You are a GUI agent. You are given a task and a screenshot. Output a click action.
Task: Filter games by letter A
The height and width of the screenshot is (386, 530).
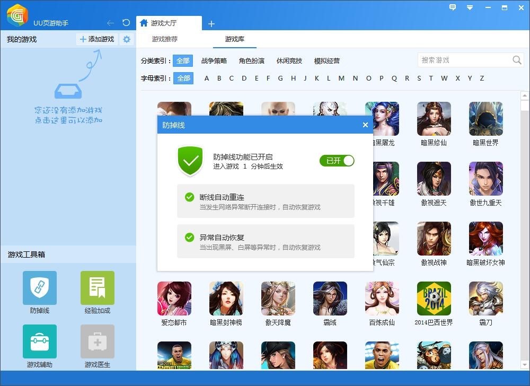207,78
